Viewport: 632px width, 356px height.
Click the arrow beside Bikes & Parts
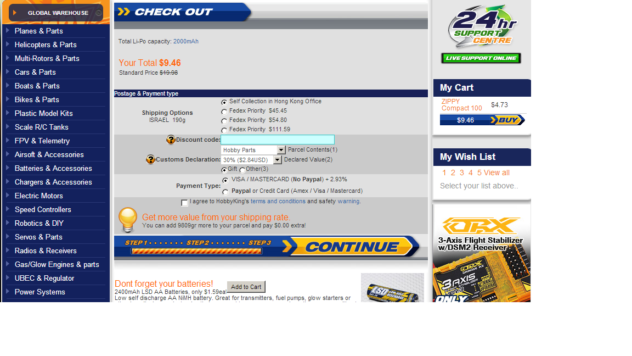tap(8, 99)
